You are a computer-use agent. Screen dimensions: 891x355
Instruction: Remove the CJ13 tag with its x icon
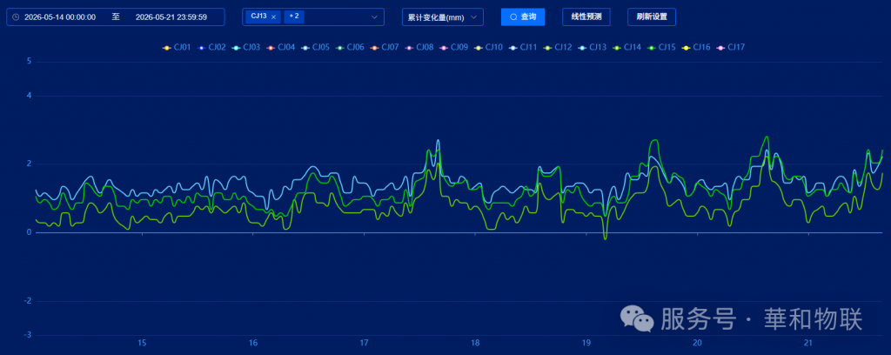273,17
